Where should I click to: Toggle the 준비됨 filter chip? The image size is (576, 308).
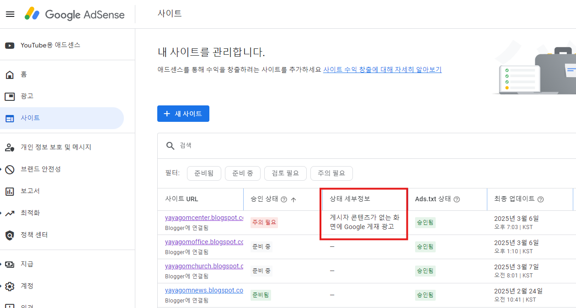pyautogui.click(x=204, y=173)
